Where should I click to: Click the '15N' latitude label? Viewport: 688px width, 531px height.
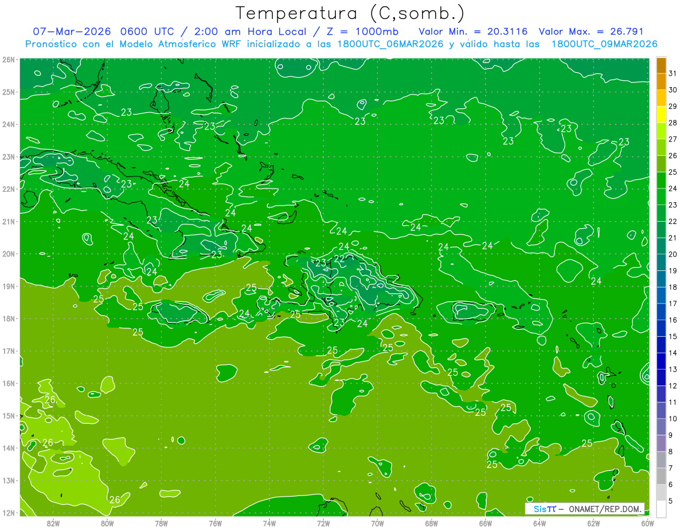9,415
